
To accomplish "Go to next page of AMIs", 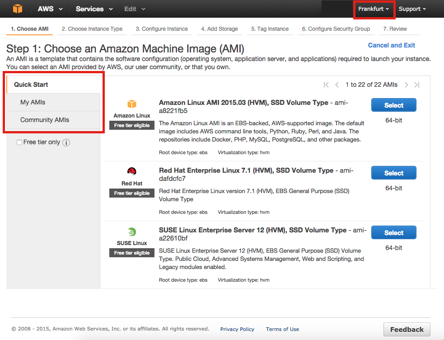I will click(407, 85).
